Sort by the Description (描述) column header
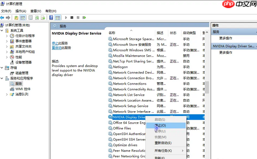This screenshot has height=159, width=257. click(161, 33)
